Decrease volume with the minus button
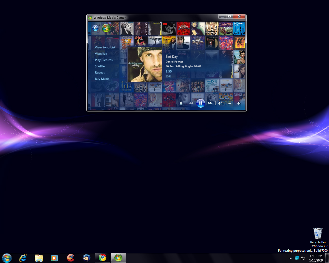The height and width of the screenshot is (263, 329). (x=230, y=103)
